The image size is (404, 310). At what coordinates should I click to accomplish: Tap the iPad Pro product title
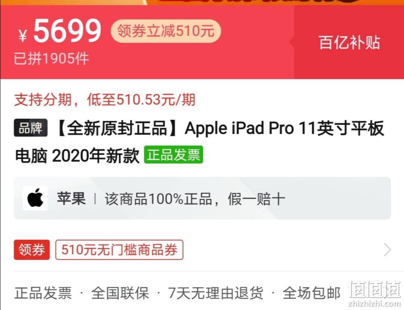tap(199, 141)
